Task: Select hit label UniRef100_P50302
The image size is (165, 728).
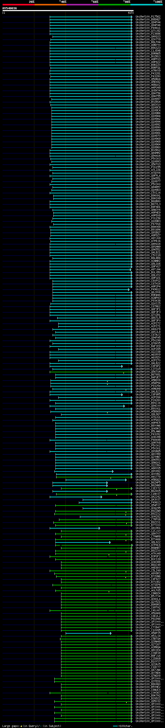Action: coord(148,446)
